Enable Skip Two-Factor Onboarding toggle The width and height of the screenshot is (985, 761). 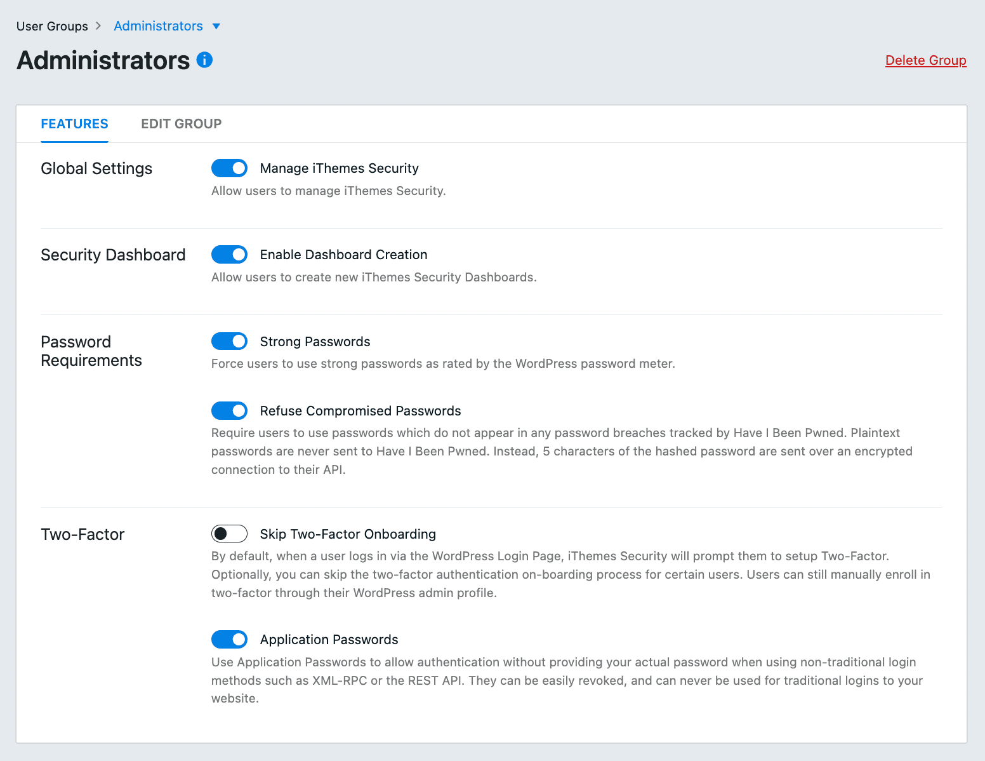coord(229,534)
